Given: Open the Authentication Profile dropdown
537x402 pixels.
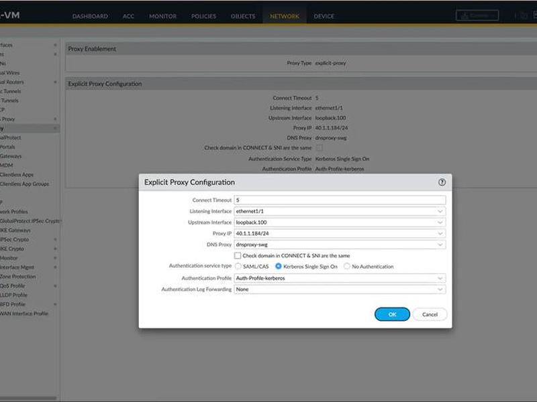Looking at the screenshot, I should pyautogui.click(x=440, y=278).
